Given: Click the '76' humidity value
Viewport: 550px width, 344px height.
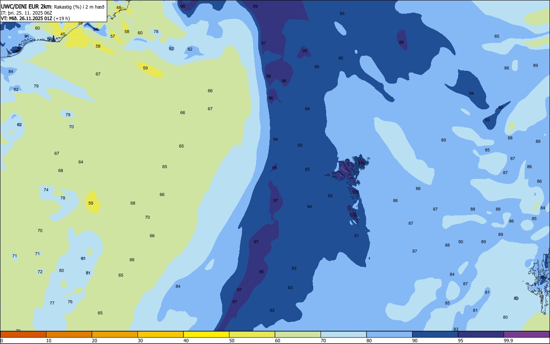Looking at the screenshot, I should click(x=70, y=302).
